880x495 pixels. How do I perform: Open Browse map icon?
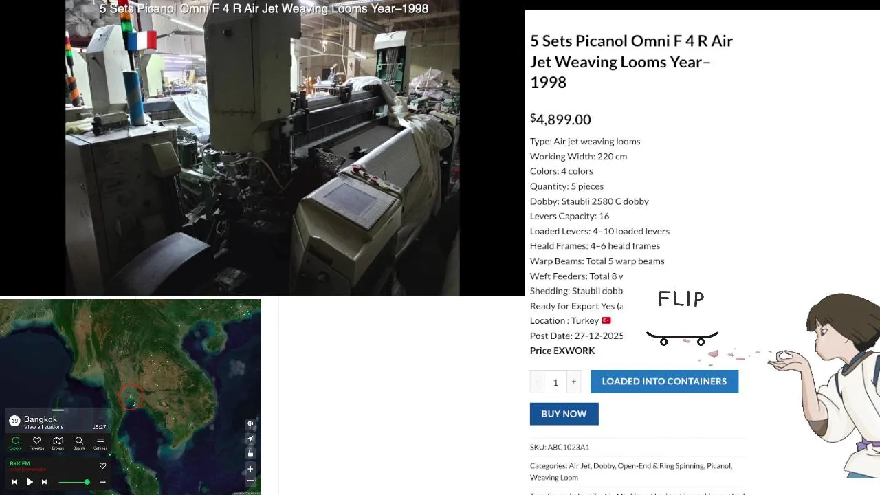coord(58,443)
